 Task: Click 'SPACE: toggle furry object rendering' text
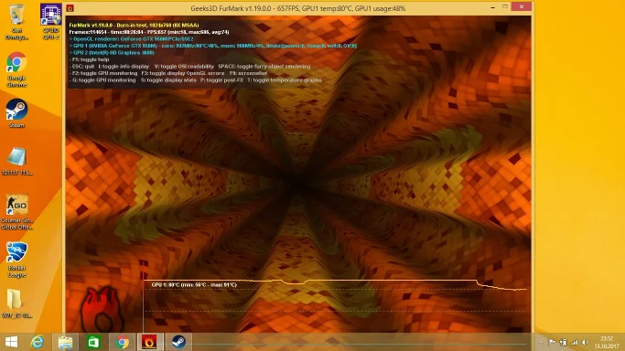point(264,67)
